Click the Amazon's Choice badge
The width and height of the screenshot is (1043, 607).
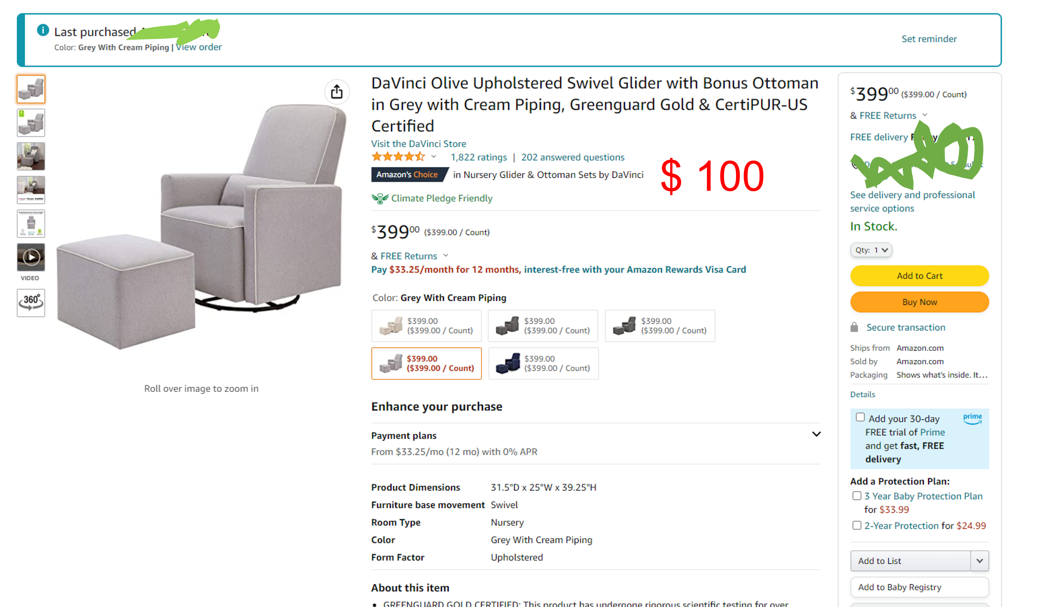click(408, 175)
